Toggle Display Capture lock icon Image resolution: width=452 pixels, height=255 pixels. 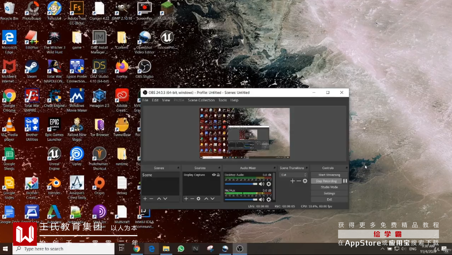[x=218, y=175]
